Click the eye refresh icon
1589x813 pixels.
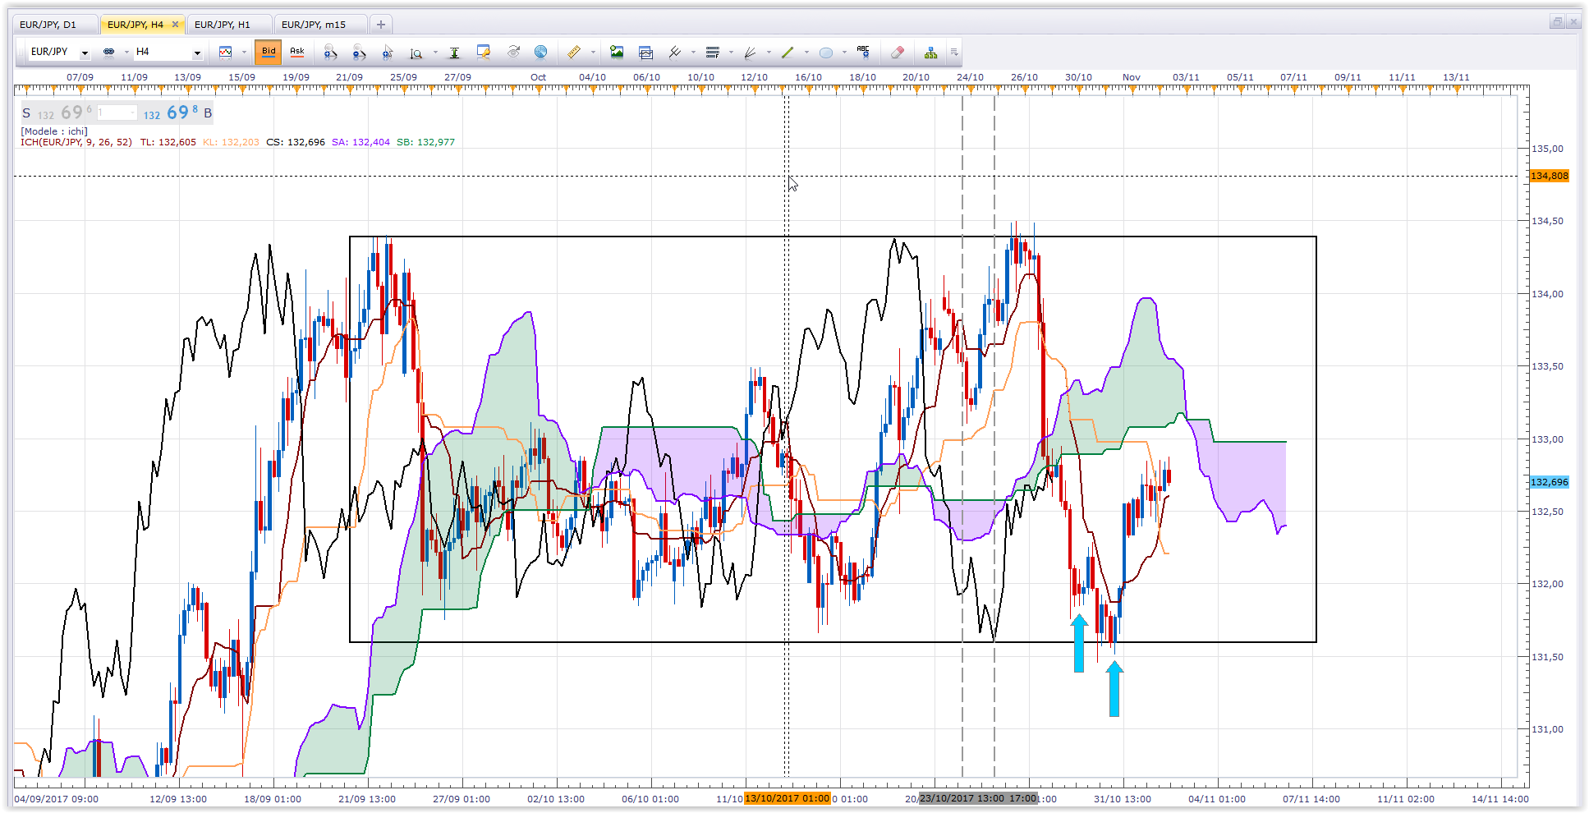[x=513, y=53]
